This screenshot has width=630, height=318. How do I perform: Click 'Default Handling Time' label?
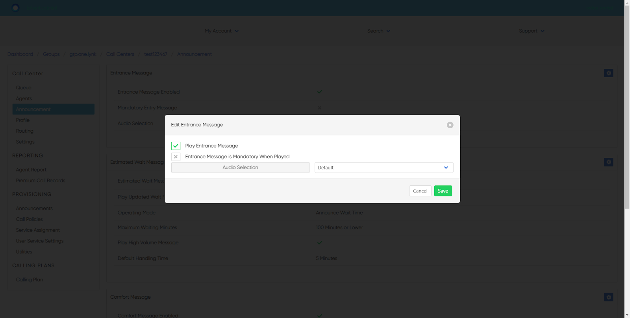(143, 258)
